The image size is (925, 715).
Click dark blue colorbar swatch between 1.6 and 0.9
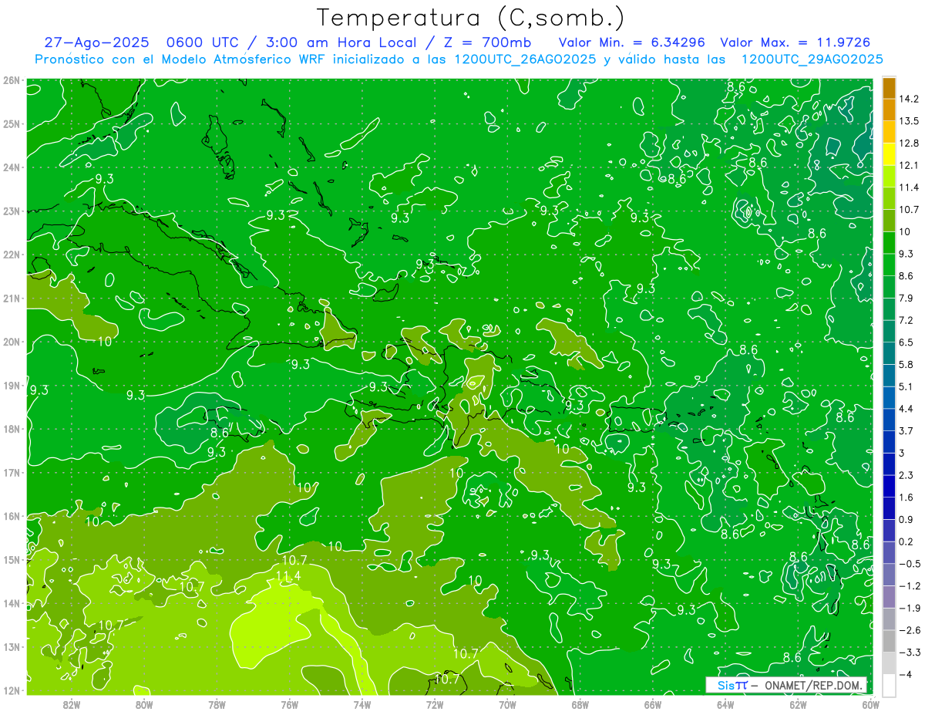(889, 508)
